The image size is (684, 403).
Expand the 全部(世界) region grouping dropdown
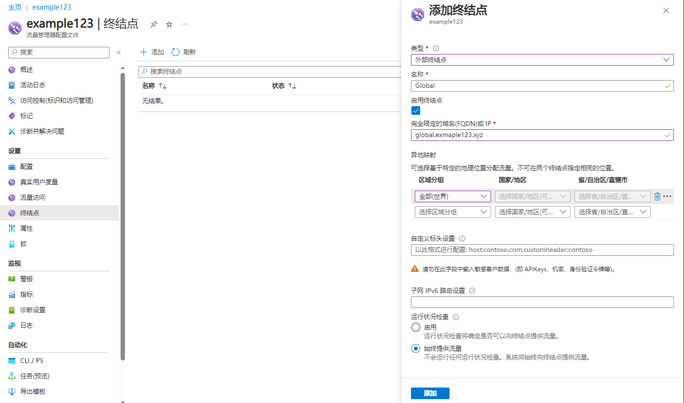tap(452, 196)
